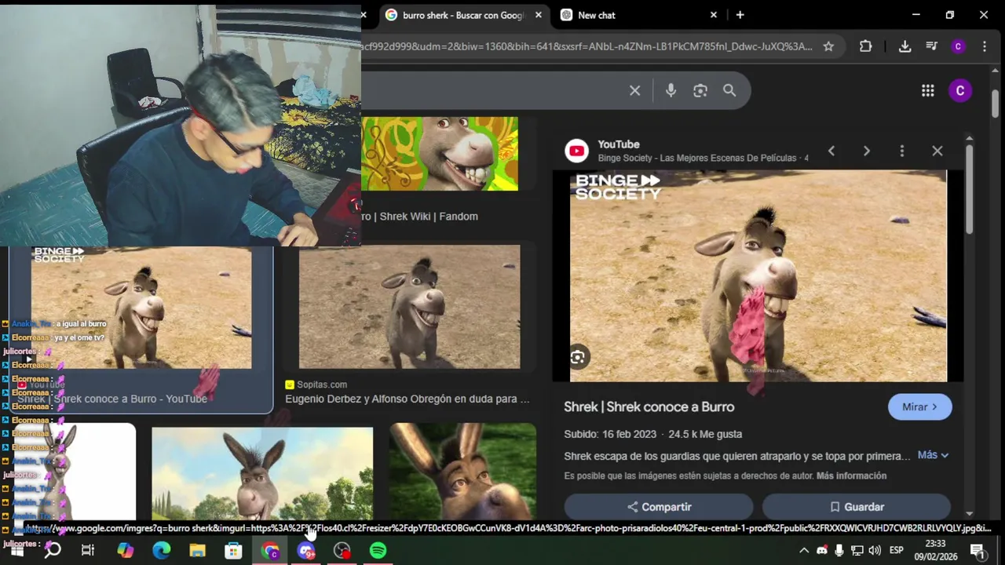This screenshot has height=565, width=1005.
Task: Switch ESP keyboard language indicator
Action: [896, 551]
